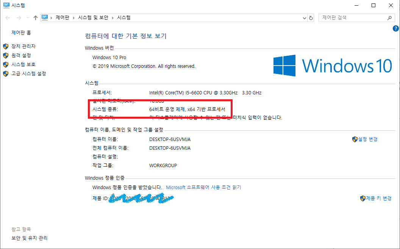Screen dimensions: 400x249
Task: Click the Forward navigation arrow
Action: (19, 17)
